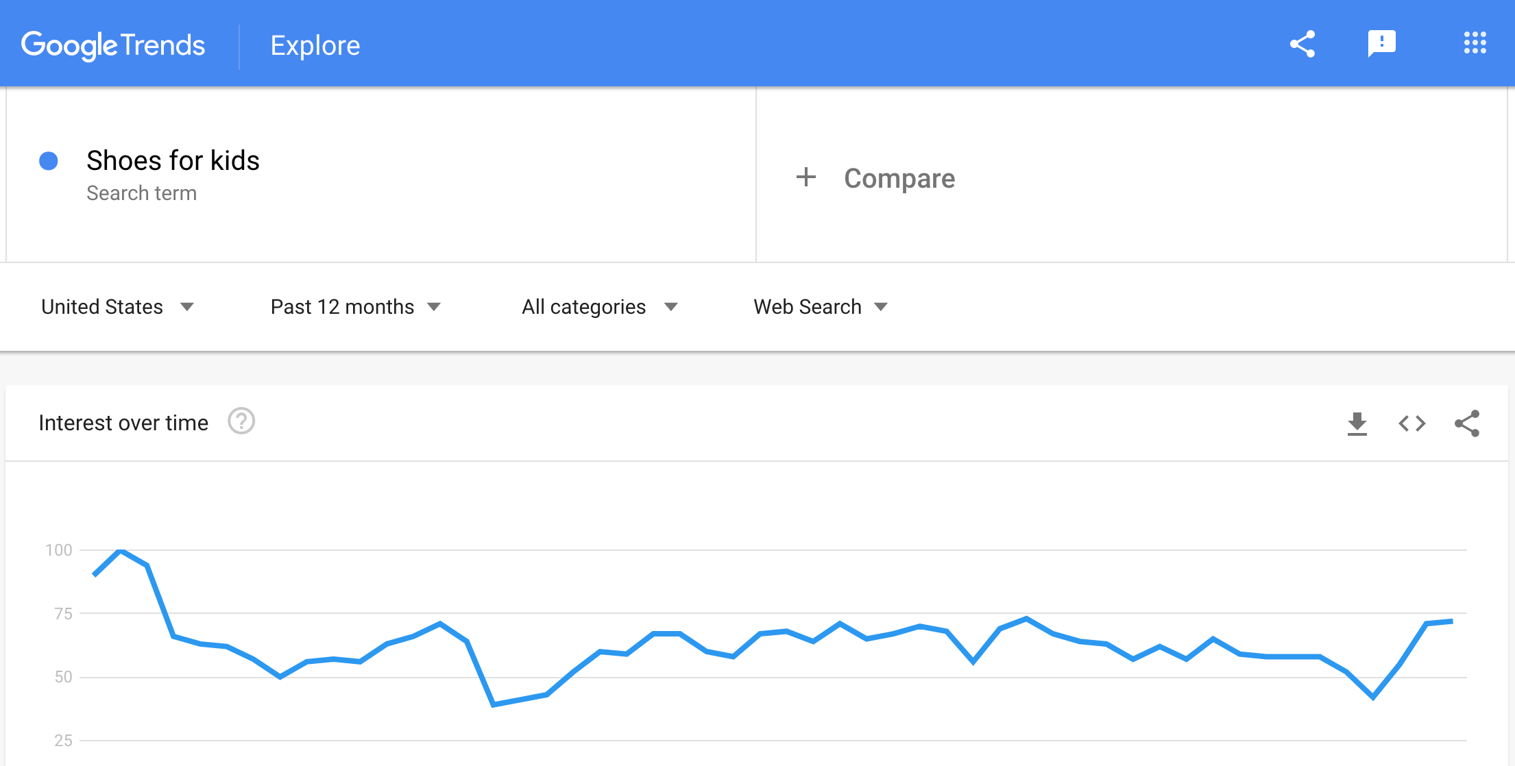Click the embed code icon
The image size is (1515, 766).
[x=1411, y=423]
